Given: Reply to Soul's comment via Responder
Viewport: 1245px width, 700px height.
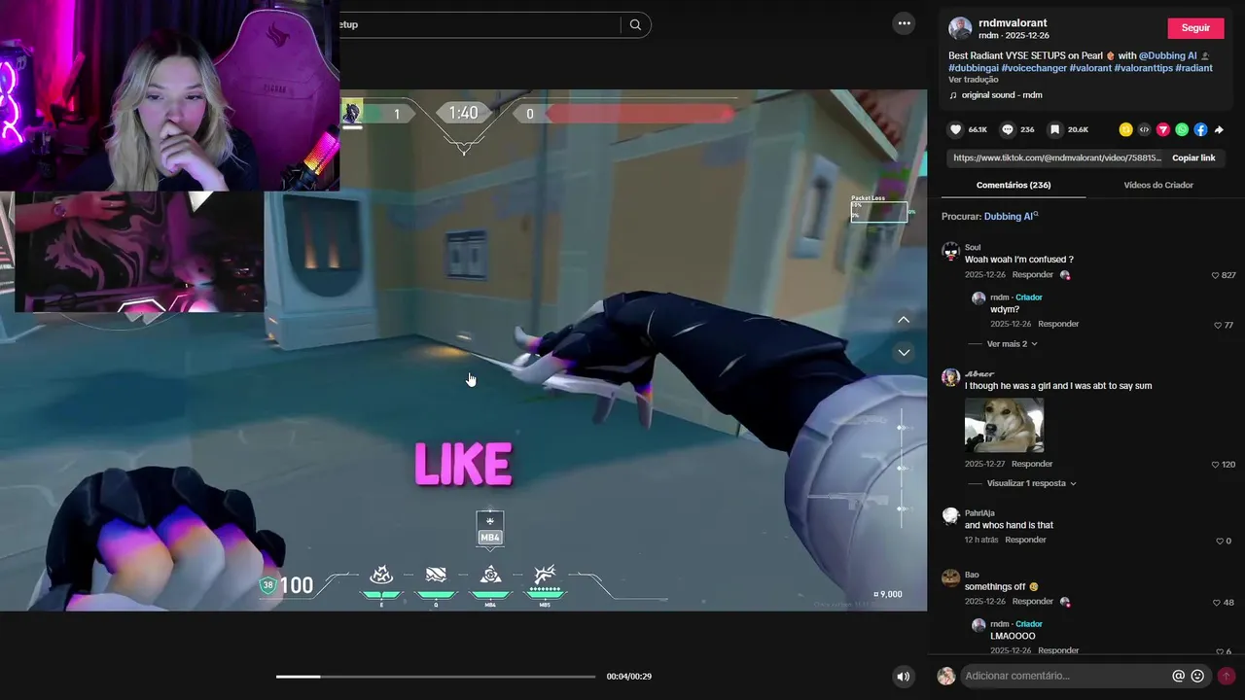Looking at the screenshot, I should [1033, 275].
